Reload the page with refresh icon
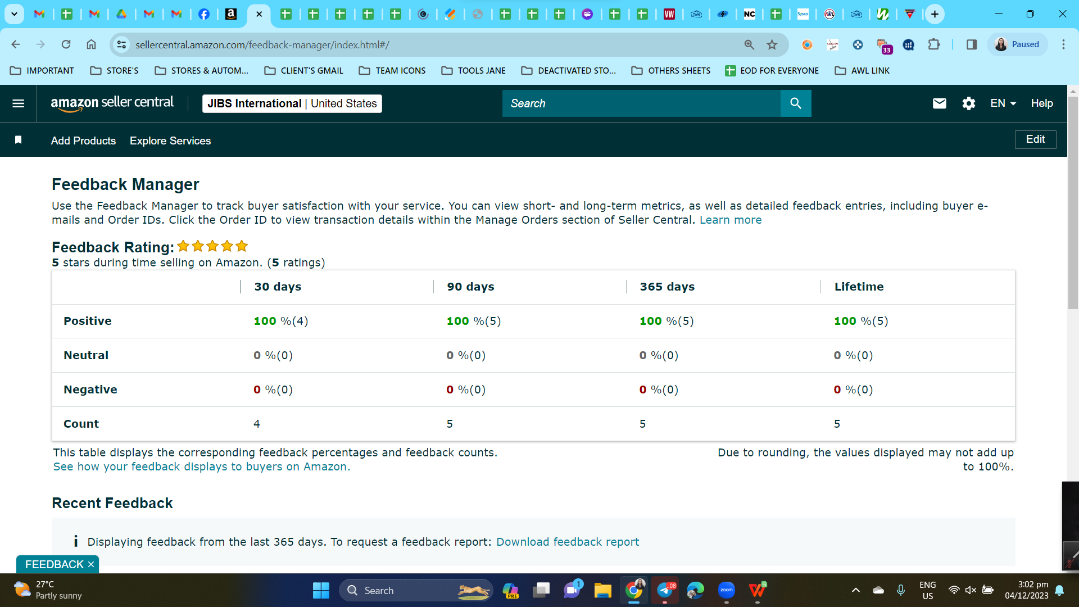1079x607 pixels. 66,44
